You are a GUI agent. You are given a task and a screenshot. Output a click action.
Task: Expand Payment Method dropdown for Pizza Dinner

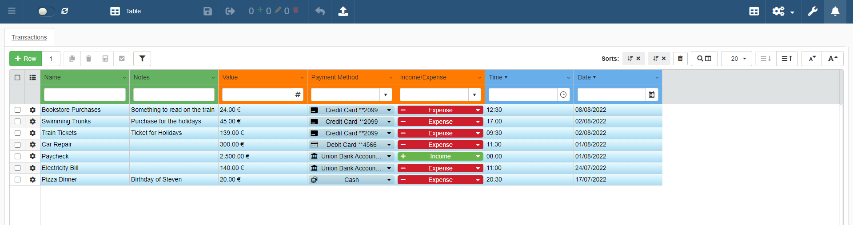pos(389,180)
